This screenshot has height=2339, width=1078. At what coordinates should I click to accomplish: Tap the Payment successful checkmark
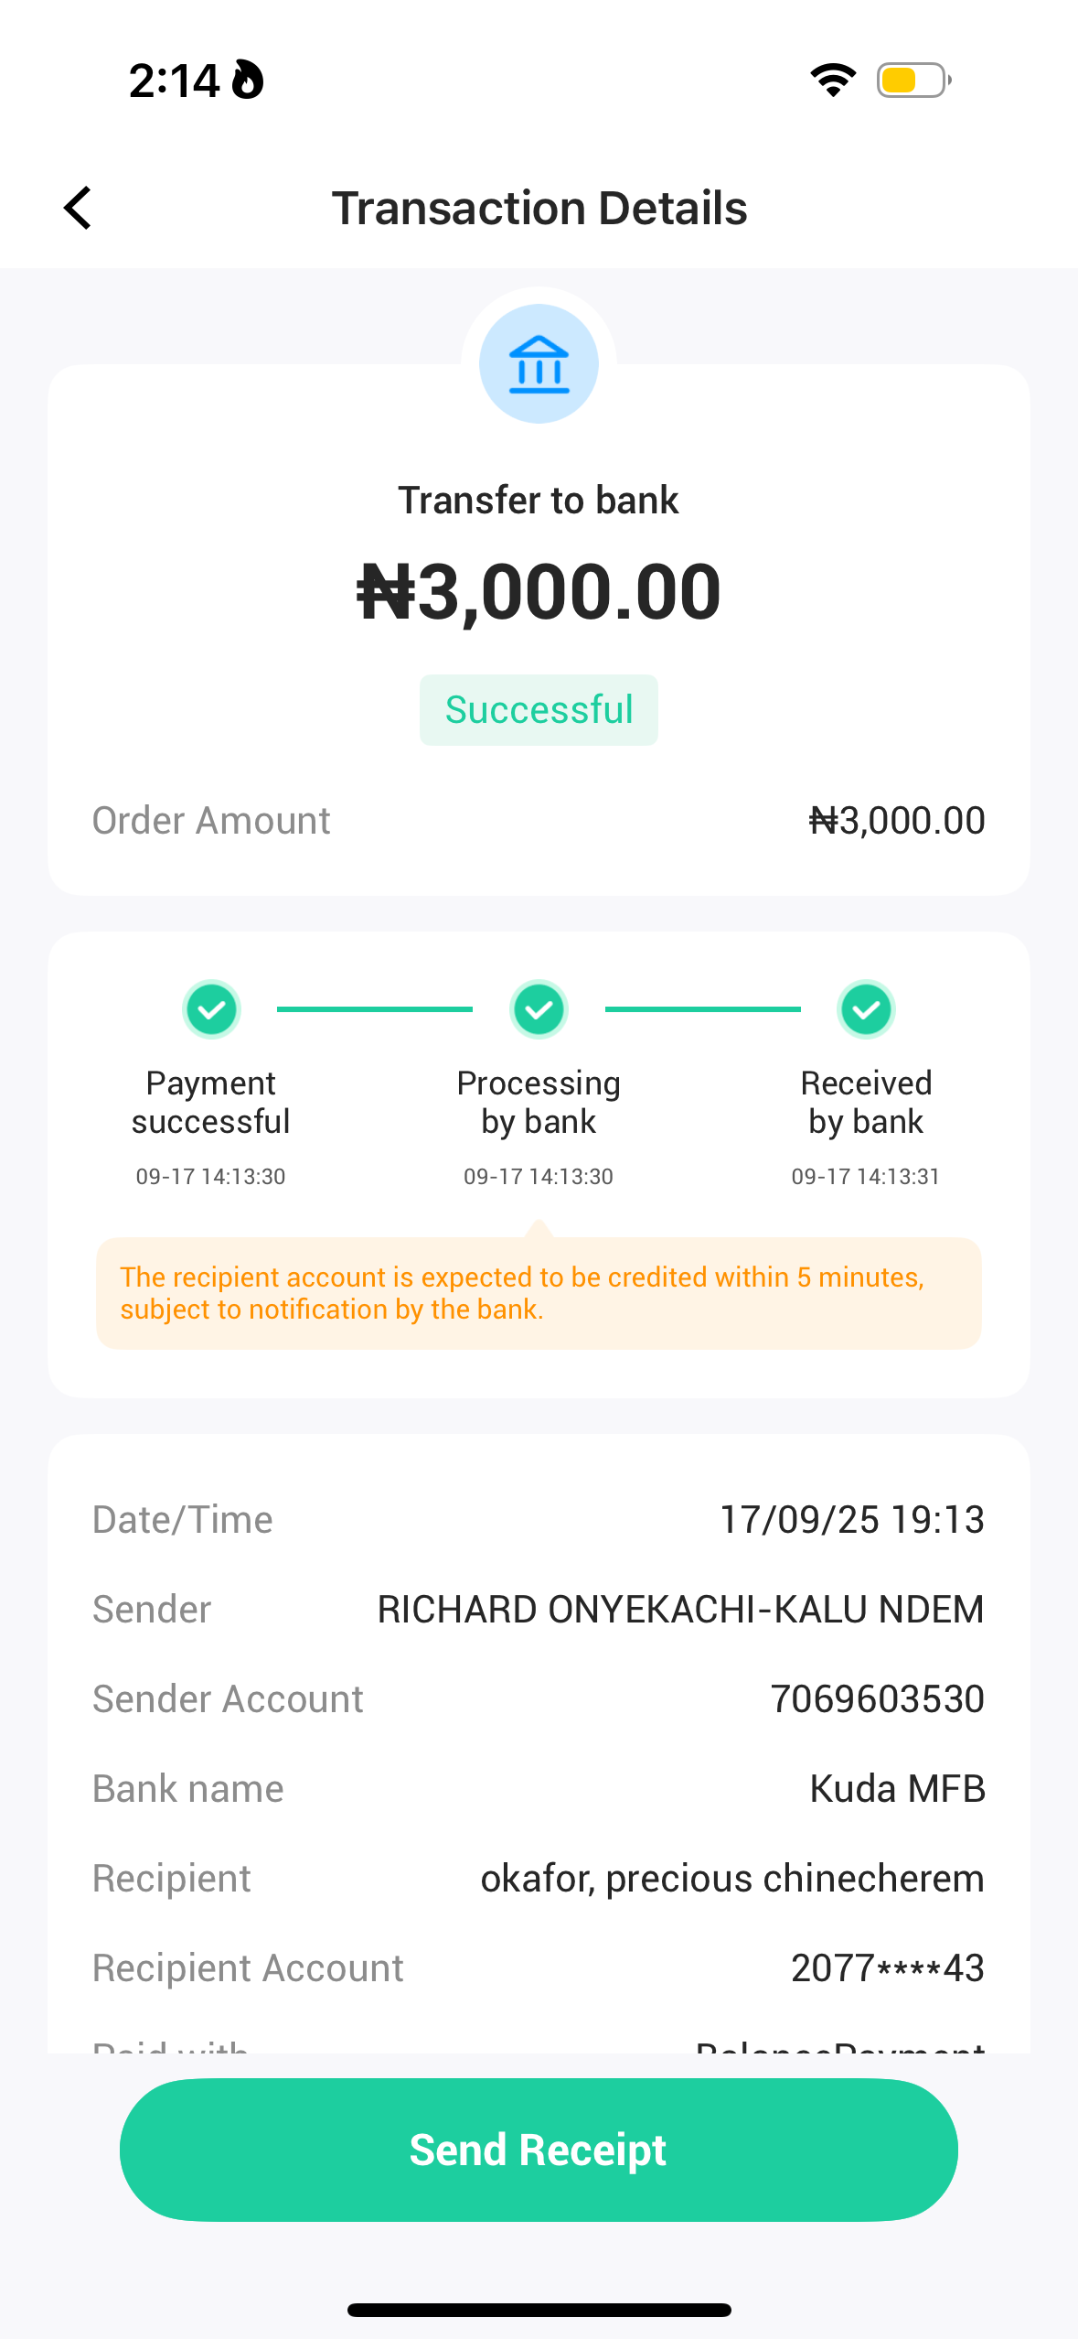click(x=211, y=1009)
